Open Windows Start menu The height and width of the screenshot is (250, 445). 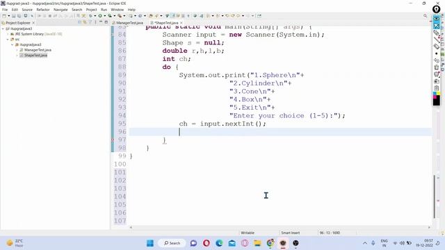[x=150, y=243]
